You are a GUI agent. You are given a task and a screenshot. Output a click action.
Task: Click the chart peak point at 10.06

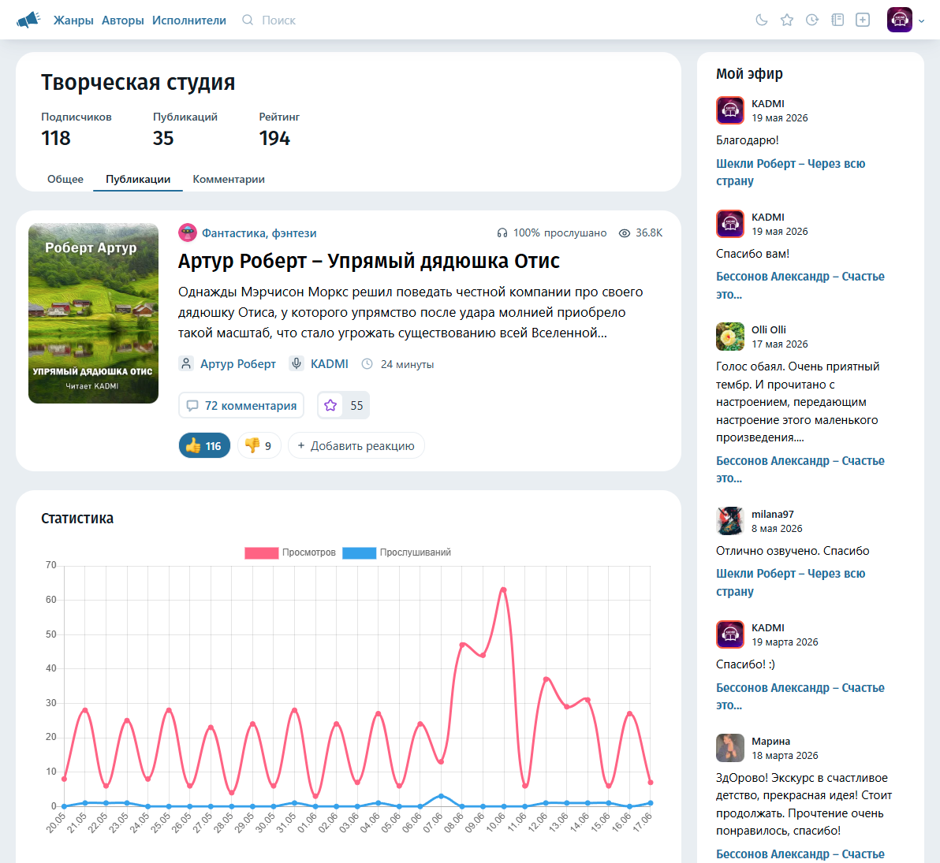(504, 590)
